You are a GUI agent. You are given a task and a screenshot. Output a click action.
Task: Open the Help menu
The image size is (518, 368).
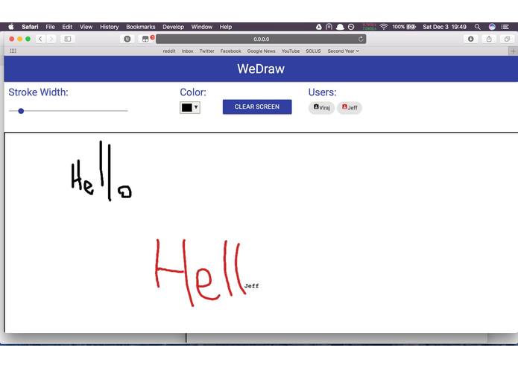coord(226,27)
